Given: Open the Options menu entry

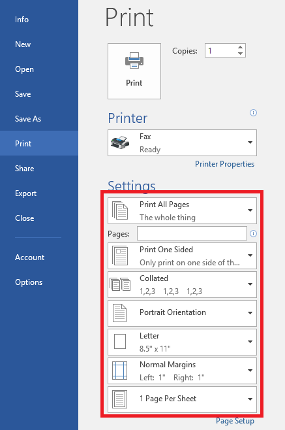Looking at the screenshot, I should (29, 282).
